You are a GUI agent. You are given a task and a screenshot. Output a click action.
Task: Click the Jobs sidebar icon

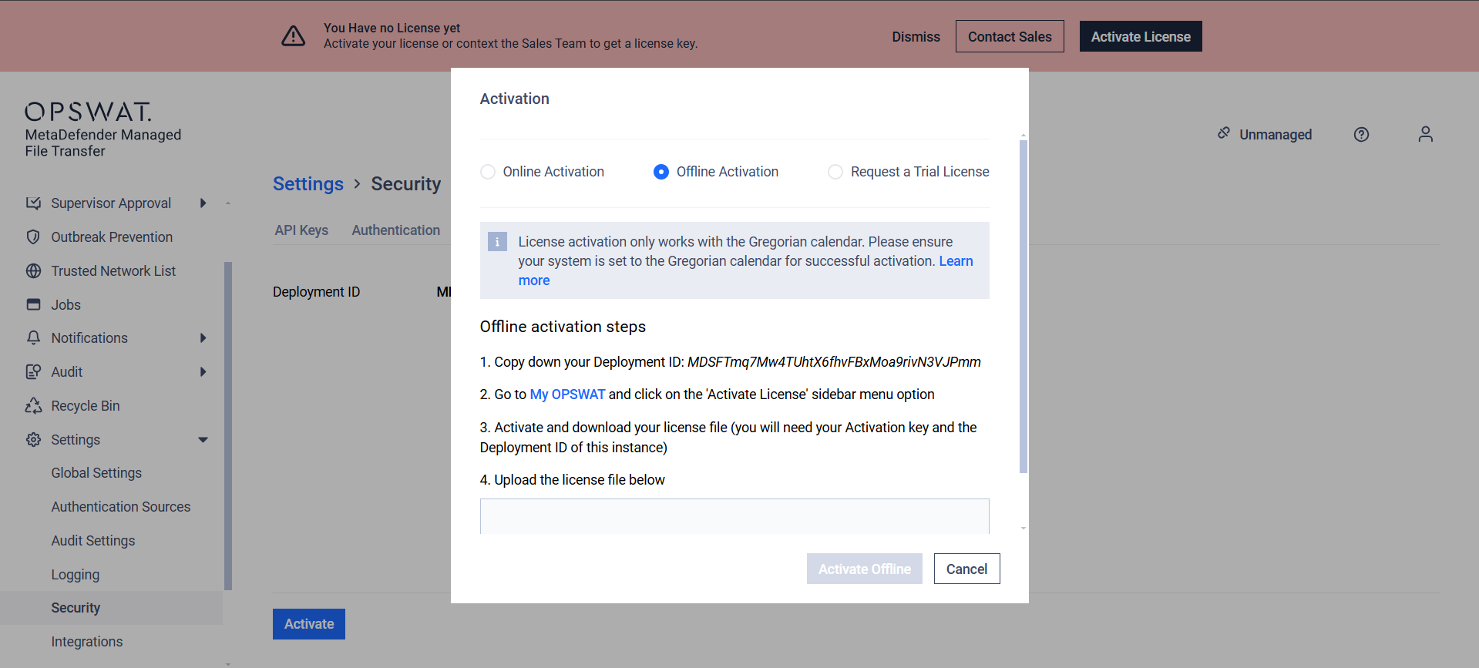click(x=33, y=304)
